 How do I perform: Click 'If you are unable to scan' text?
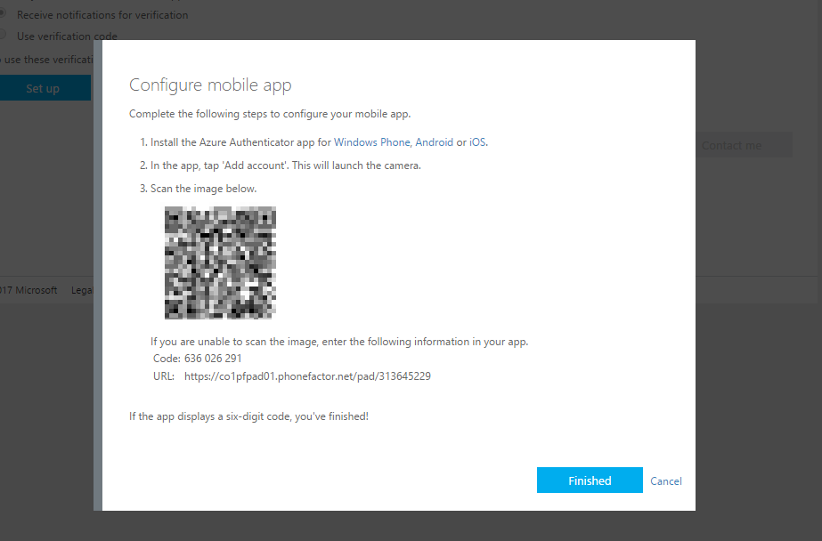[339, 342]
